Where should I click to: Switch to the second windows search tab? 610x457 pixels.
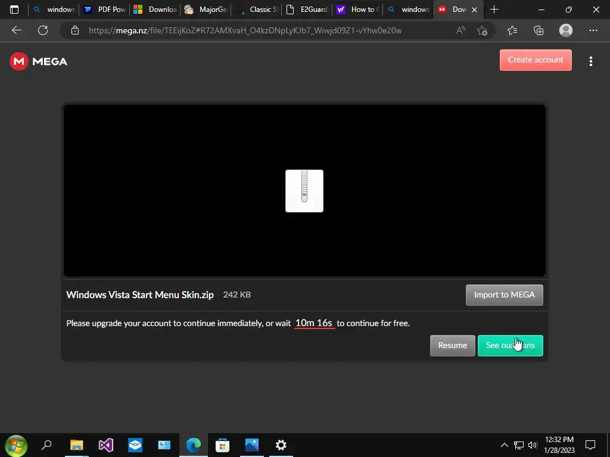(x=408, y=10)
